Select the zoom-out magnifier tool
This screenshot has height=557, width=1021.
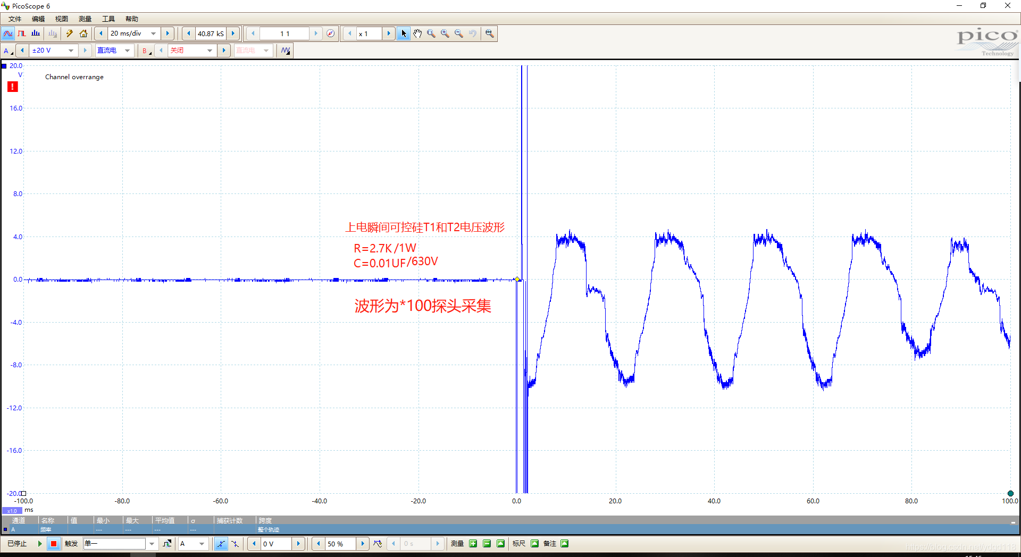(x=459, y=33)
